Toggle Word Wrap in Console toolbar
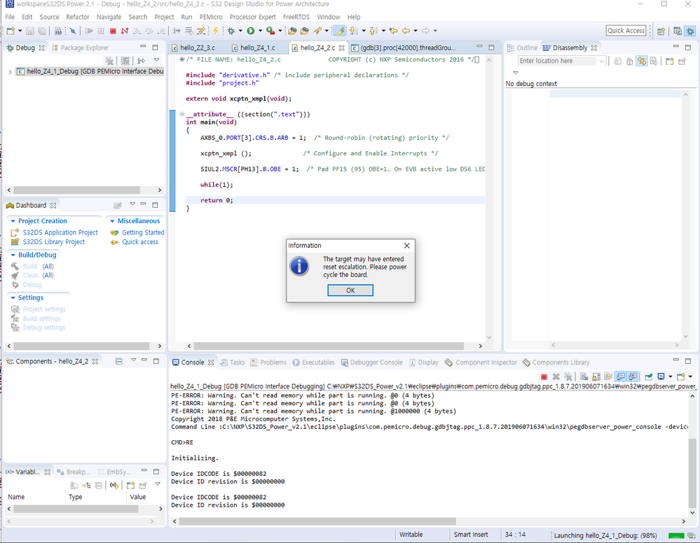700x543 pixels. pos(608,376)
